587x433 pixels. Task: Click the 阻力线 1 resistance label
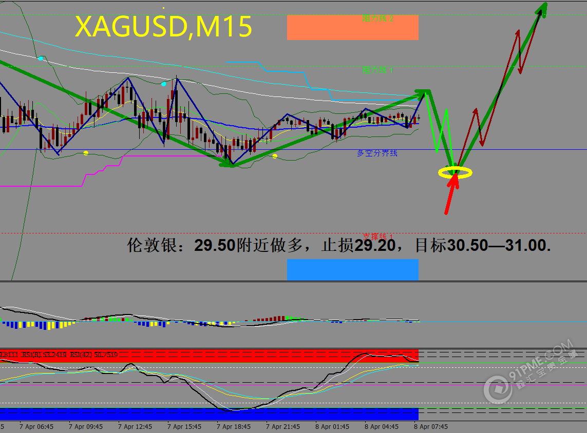[x=378, y=70]
